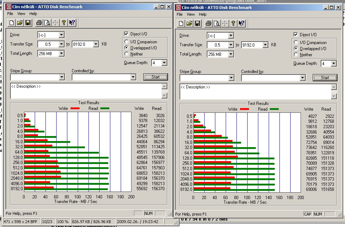This screenshot has height=227, width=345.
Task: Open 8192.0 transfer size dropdown in left window
Action: tap(96, 44)
